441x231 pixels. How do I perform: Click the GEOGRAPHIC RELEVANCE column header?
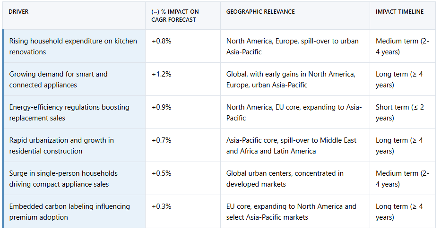[260, 12]
